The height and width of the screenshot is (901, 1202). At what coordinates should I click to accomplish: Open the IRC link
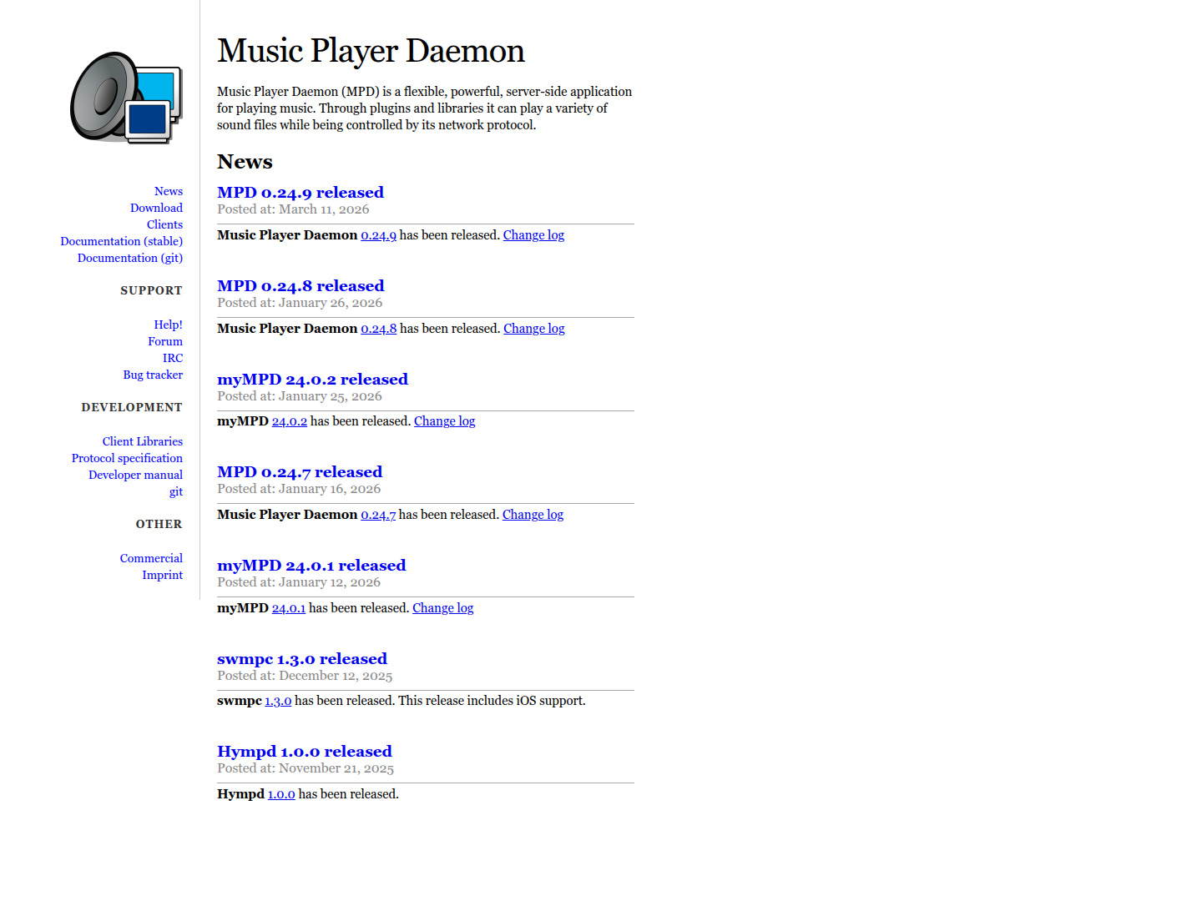173,358
